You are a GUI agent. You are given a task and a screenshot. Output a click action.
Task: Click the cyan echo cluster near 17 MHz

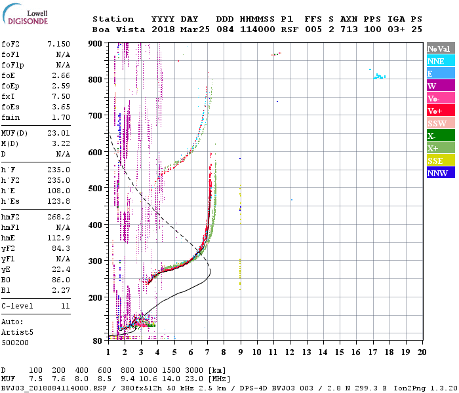tap(380, 77)
